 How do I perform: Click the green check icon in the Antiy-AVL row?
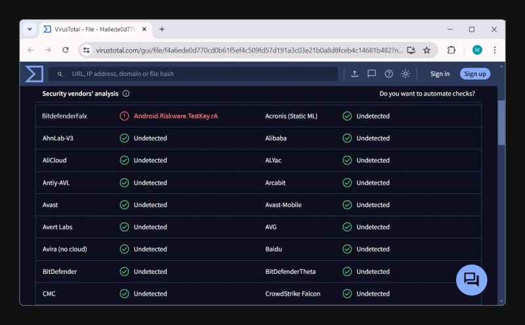[x=124, y=183]
